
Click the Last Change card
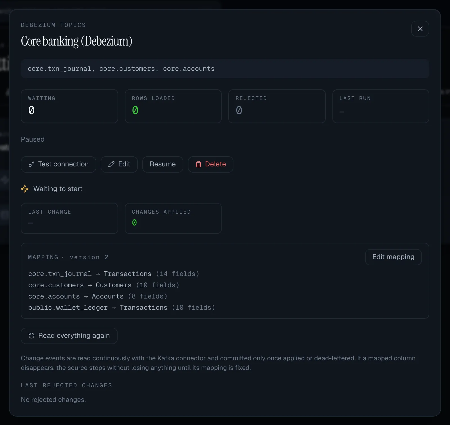point(69,218)
